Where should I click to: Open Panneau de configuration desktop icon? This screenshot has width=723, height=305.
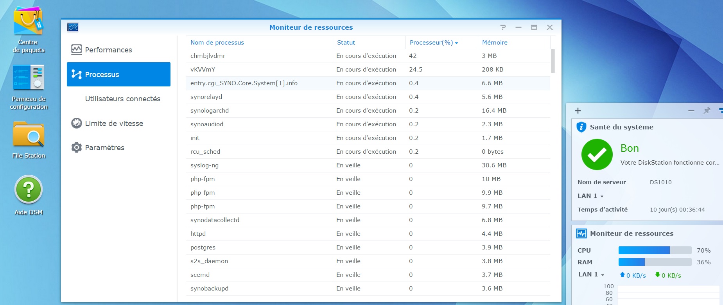click(28, 78)
